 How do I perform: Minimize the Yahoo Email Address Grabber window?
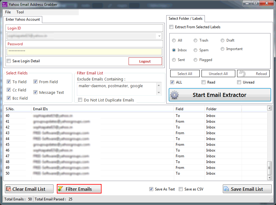247,3
